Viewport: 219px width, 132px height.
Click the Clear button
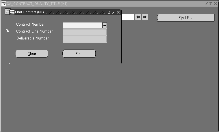coord(32,54)
